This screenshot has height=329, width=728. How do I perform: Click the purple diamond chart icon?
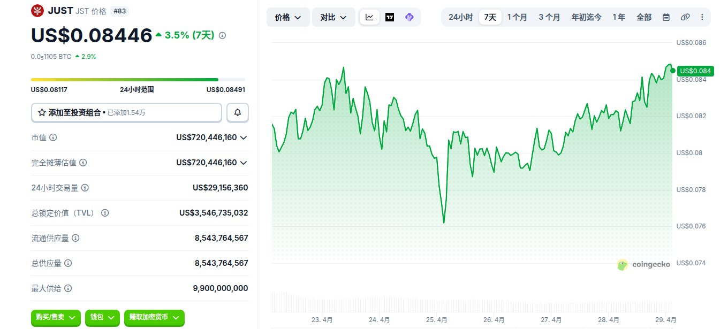(x=409, y=17)
